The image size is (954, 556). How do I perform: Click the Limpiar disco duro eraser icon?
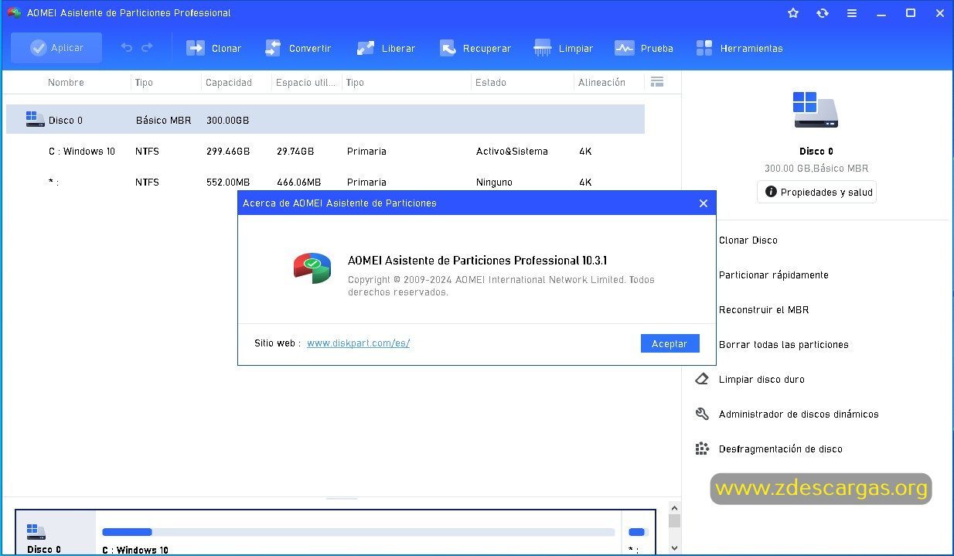tap(702, 380)
